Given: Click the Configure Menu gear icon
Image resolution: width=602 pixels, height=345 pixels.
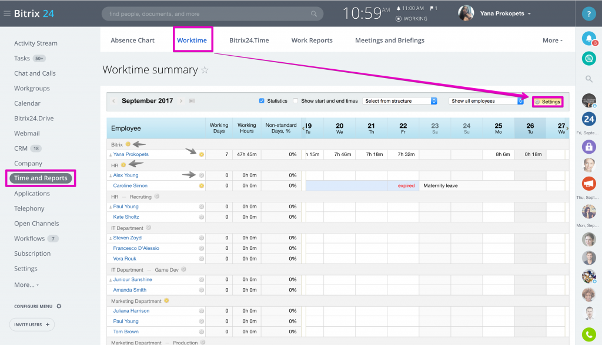Looking at the screenshot, I should (59, 306).
